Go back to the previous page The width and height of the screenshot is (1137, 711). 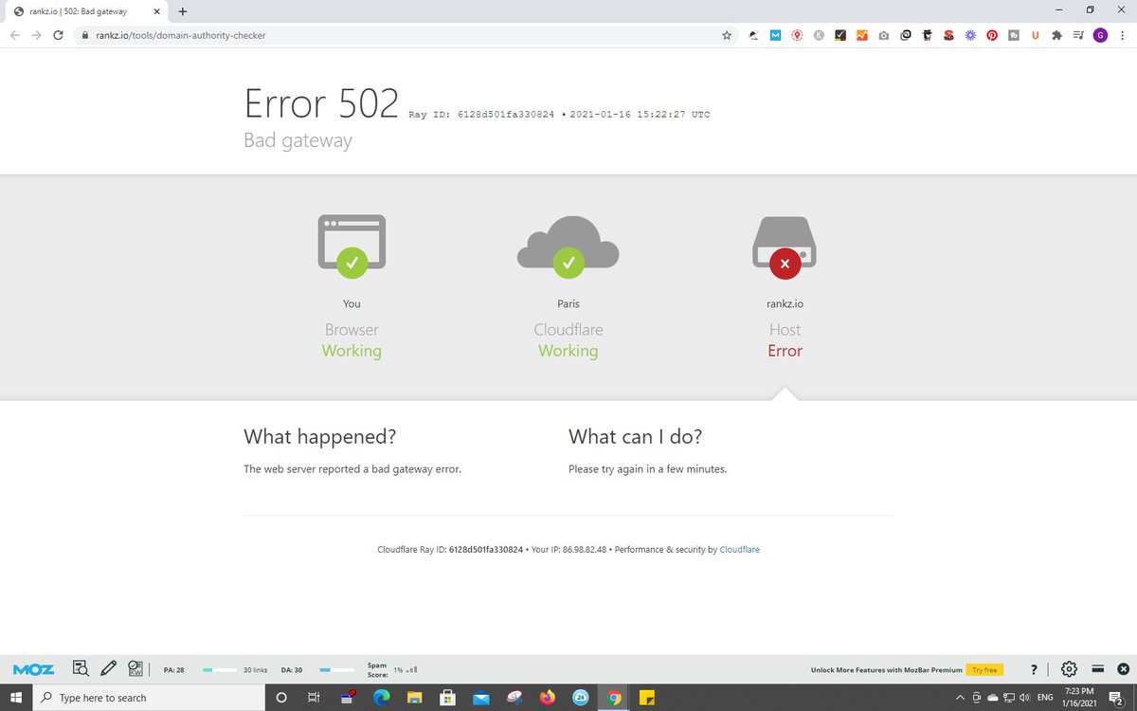(x=14, y=35)
